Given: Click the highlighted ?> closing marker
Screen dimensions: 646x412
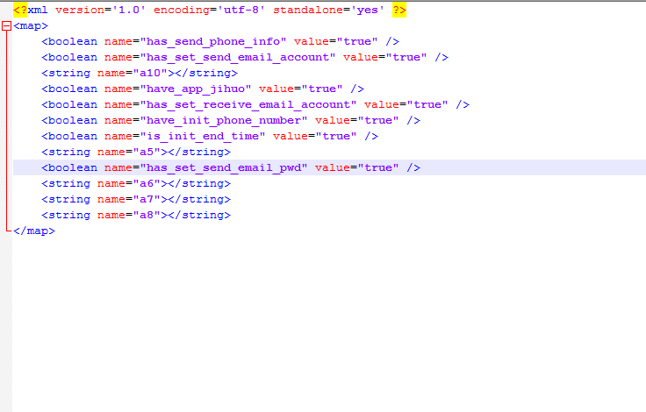Looking at the screenshot, I should (x=399, y=10).
